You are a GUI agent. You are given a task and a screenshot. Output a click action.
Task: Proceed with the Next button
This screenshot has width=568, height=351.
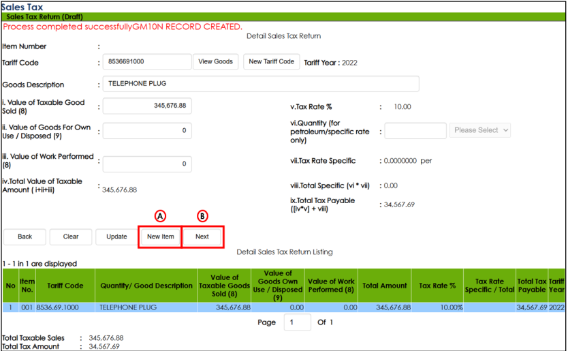coord(202,237)
